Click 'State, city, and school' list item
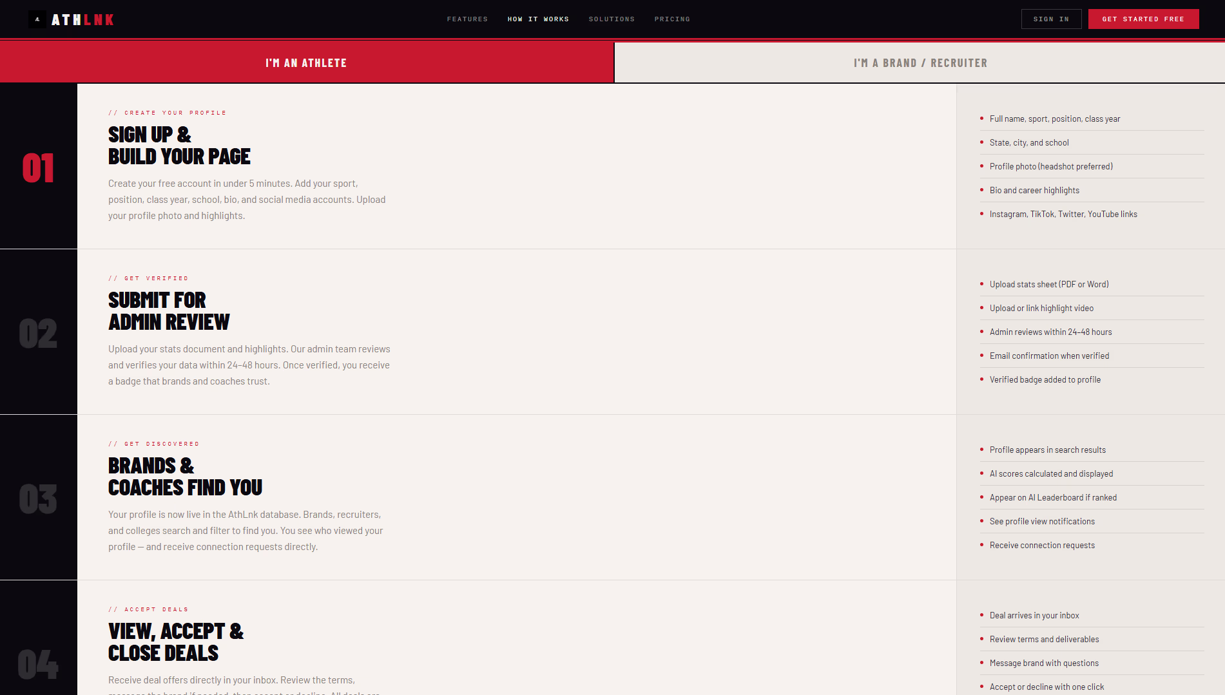The height and width of the screenshot is (695, 1225). pos(1029,143)
